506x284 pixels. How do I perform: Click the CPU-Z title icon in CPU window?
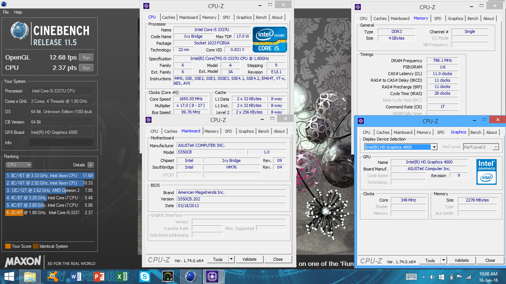click(x=146, y=6)
